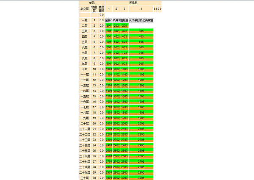Click physical floor number 17

click(94, 107)
